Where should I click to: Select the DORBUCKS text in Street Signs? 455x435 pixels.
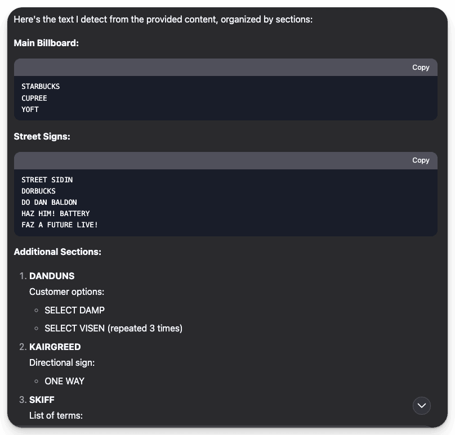38,191
